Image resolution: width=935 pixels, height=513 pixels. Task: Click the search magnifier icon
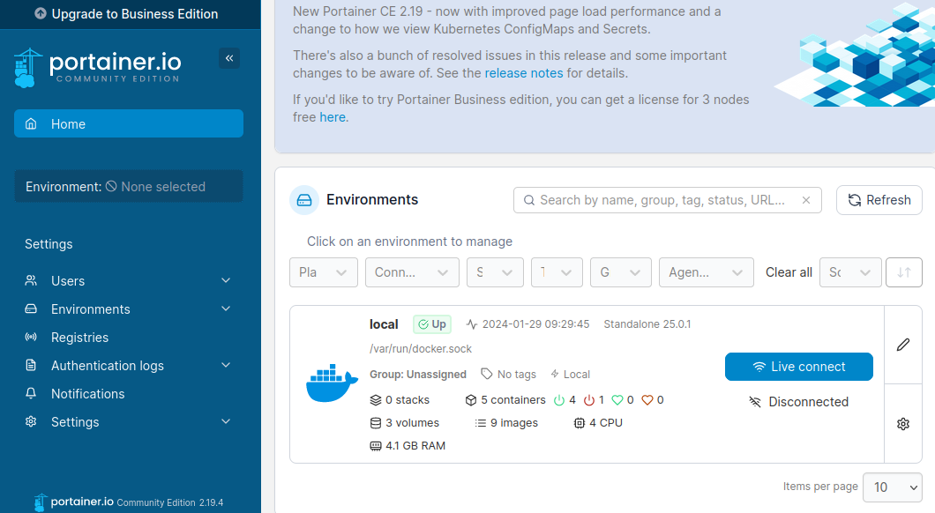click(529, 200)
